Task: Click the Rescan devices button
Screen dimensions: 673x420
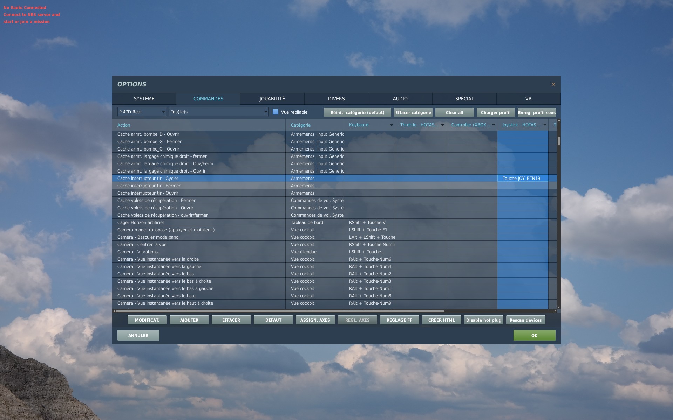Action: [x=526, y=320]
